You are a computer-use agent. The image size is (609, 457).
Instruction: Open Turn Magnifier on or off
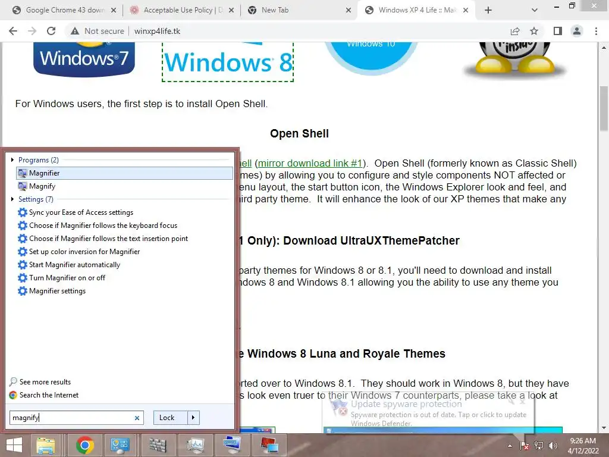click(x=67, y=278)
